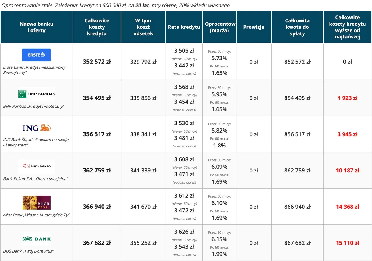Click the 5.73% interest rate
The height and width of the screenshot is (261, 372).
click(x=219, y=58)
